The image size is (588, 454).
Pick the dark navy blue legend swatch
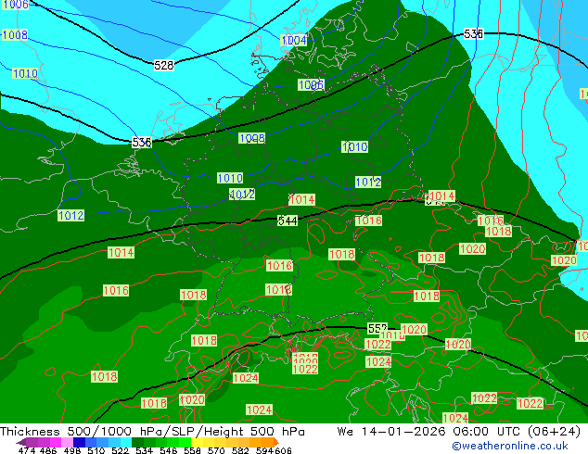tap(79, 442)
